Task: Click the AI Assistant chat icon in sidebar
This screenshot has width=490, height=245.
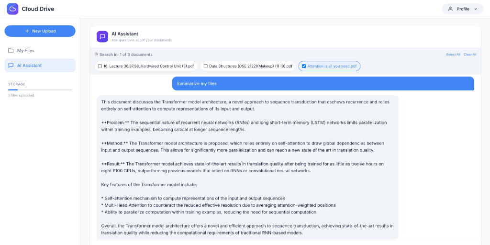Action: pyautogui.click(x=11, y=66)
